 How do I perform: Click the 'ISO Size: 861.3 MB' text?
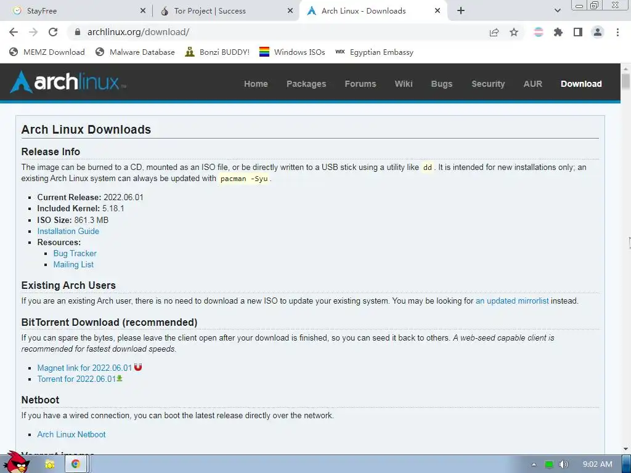pos(73,220)
